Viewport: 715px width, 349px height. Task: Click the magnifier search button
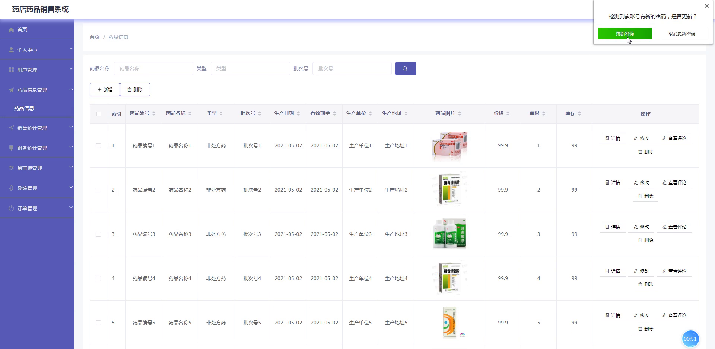click(x=406, y=68)
